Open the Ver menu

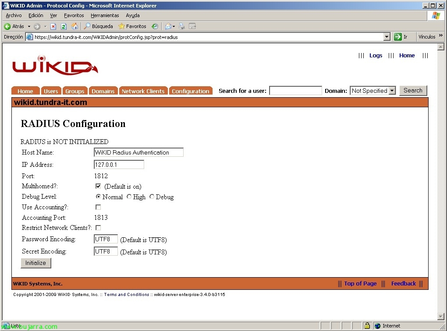point(53,15)
